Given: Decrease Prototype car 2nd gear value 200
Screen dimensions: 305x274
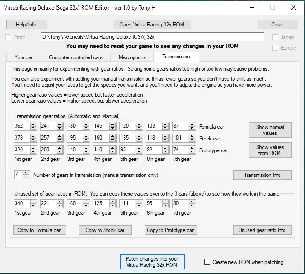Looking at the screenshot, I should tap(60, 151).
